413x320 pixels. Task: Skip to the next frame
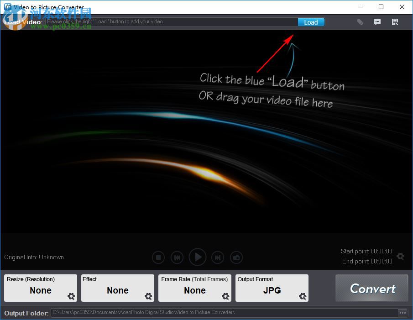(218, 257)
